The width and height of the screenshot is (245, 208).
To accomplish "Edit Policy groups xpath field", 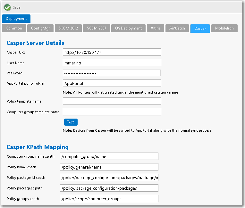I will pyautogui.click(x=109, y=199).
